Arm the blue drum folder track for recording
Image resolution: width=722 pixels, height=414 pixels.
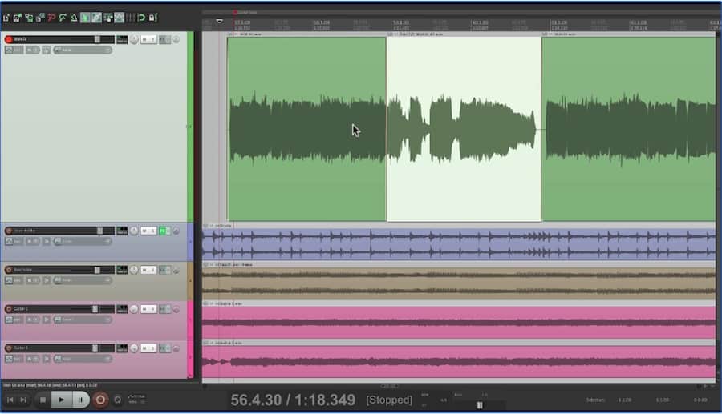coord(9,231)
